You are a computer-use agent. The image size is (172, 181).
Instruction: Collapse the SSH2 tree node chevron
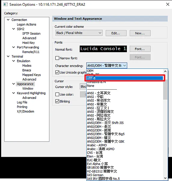[x=14, y=29]
